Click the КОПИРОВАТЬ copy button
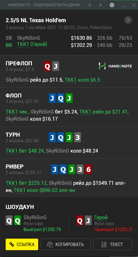This screenshot has height=257, width=138. tap(66, 245)
